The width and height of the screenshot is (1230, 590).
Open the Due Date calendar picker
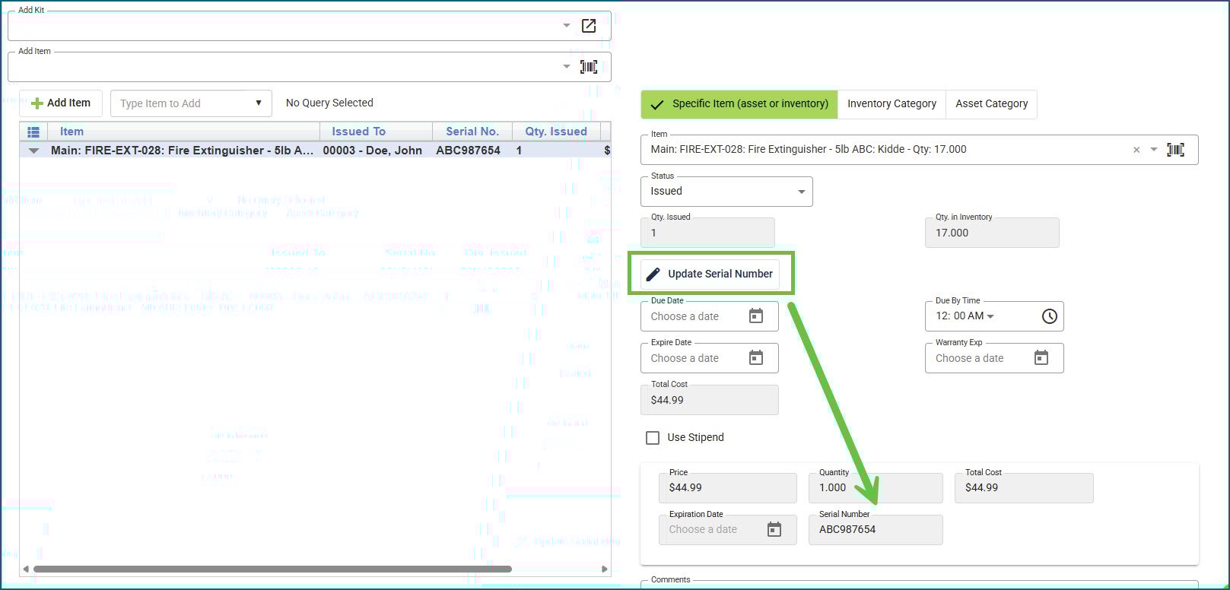pos(755,316)
